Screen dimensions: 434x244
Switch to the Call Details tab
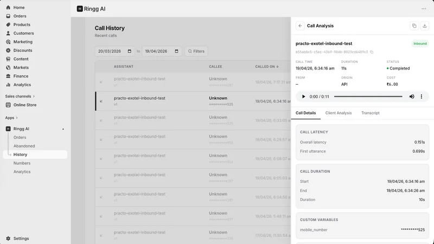click(x=305, y=113)
